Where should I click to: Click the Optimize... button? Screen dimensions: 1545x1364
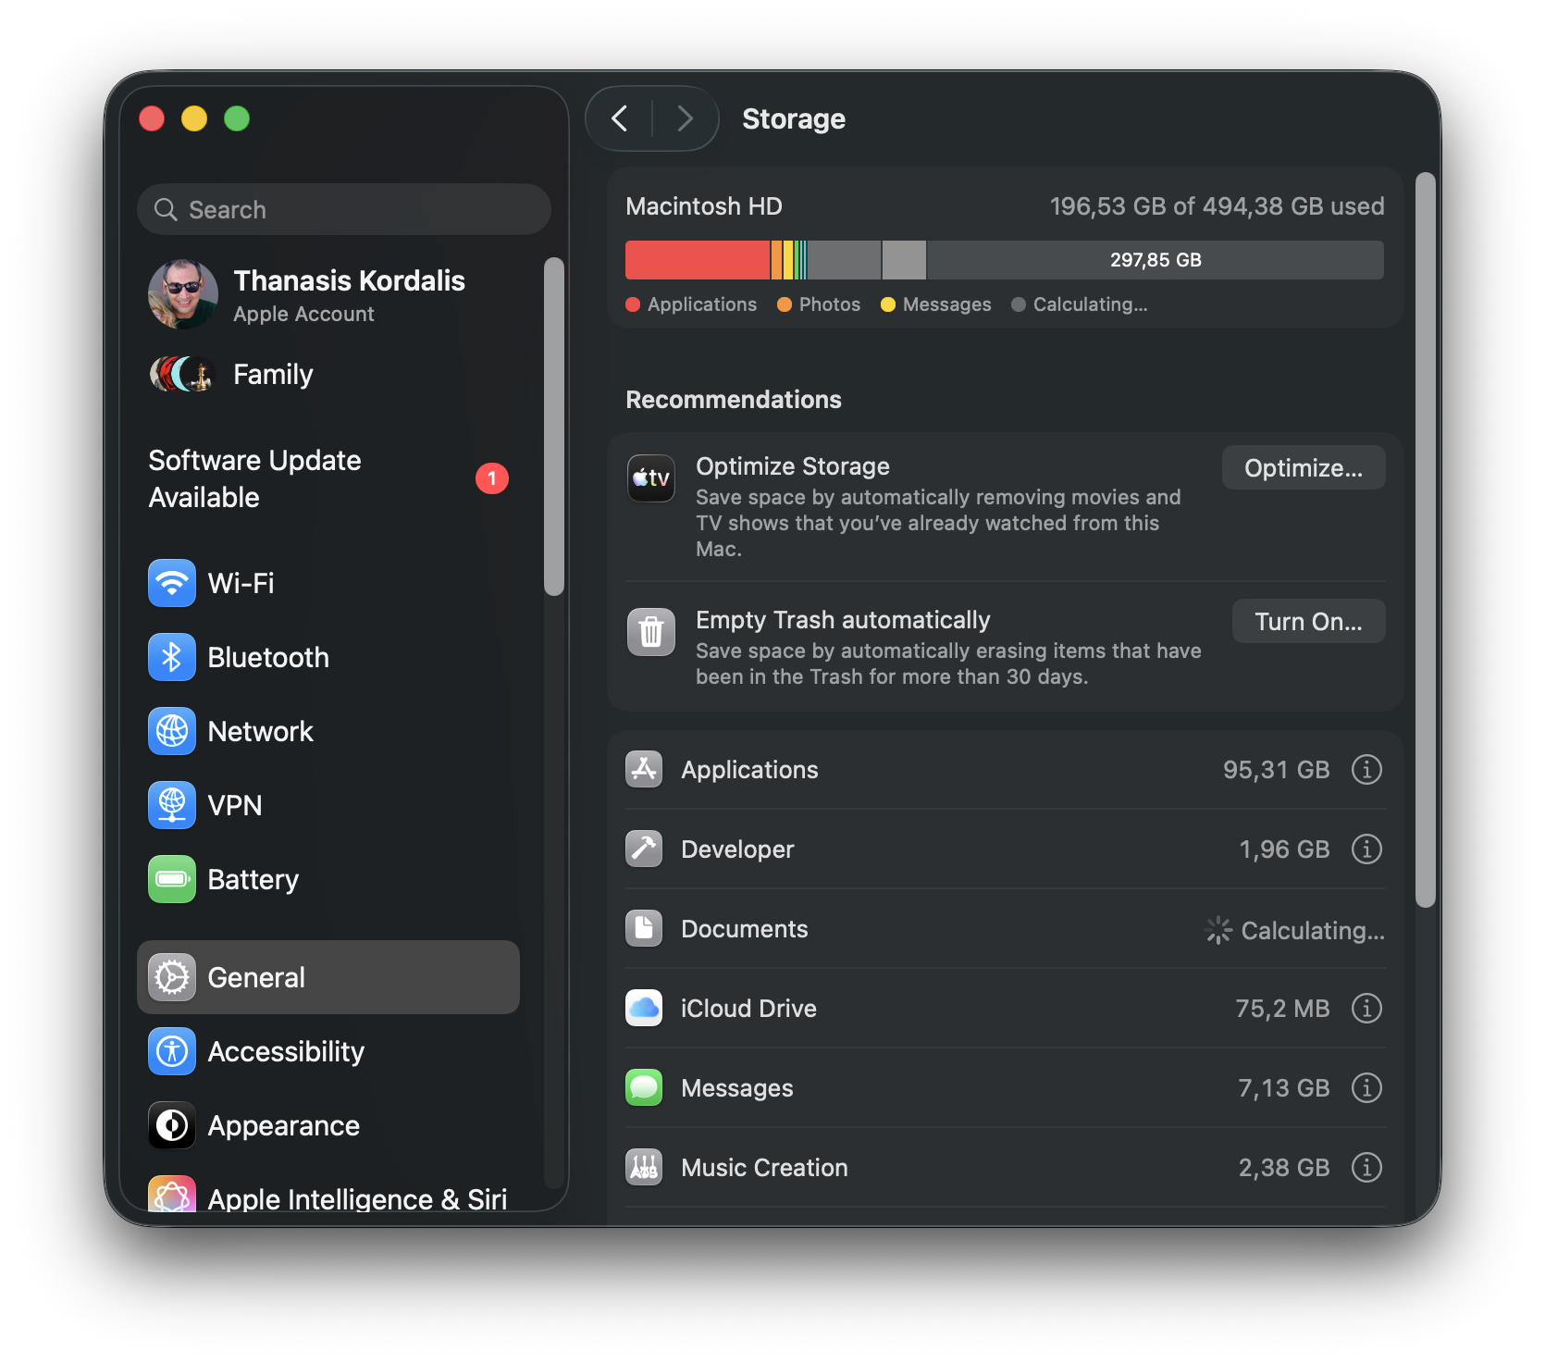coord(1304,467)
